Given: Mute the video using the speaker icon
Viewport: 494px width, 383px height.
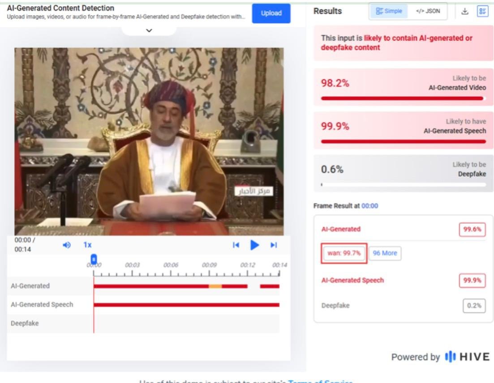Looking at the screenshot, I should click(x=66, y=245).
